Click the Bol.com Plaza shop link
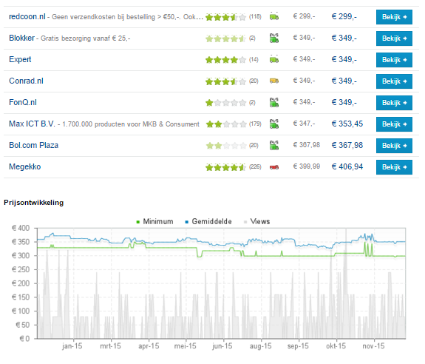The image size is (425, 364). pyautogui.click(x=33, y=145)
